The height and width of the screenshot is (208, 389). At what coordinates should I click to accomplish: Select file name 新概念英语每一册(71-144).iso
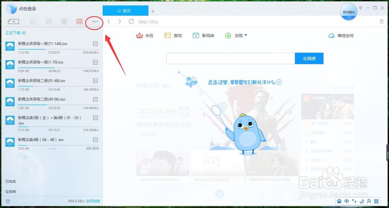pos(42,44)
